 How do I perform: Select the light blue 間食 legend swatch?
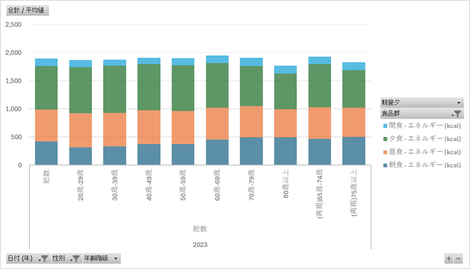pos(385,126)
